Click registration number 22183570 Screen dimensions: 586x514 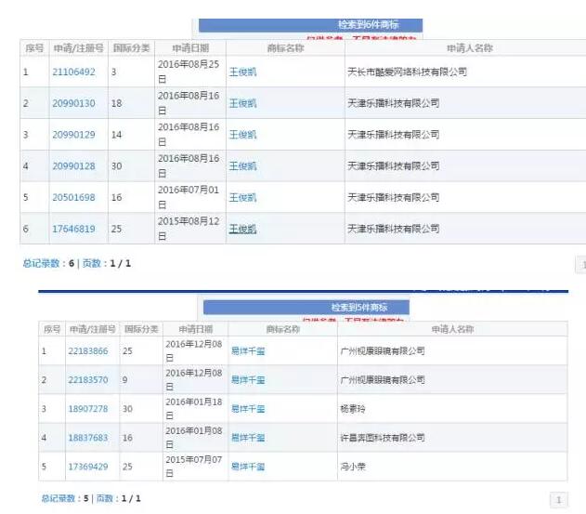(x=88, y=380)
